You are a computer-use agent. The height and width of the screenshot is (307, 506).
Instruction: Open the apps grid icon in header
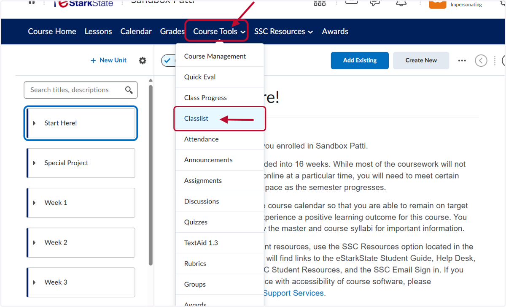320,3
